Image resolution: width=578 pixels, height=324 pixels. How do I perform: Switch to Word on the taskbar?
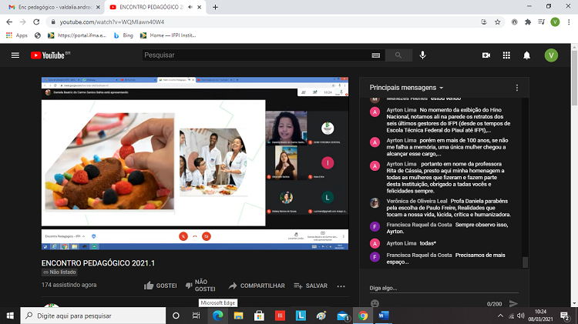(383, 316)
